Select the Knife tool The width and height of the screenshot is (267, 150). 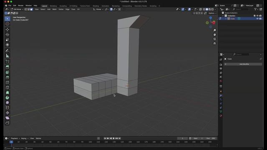(x=8, y=87)
